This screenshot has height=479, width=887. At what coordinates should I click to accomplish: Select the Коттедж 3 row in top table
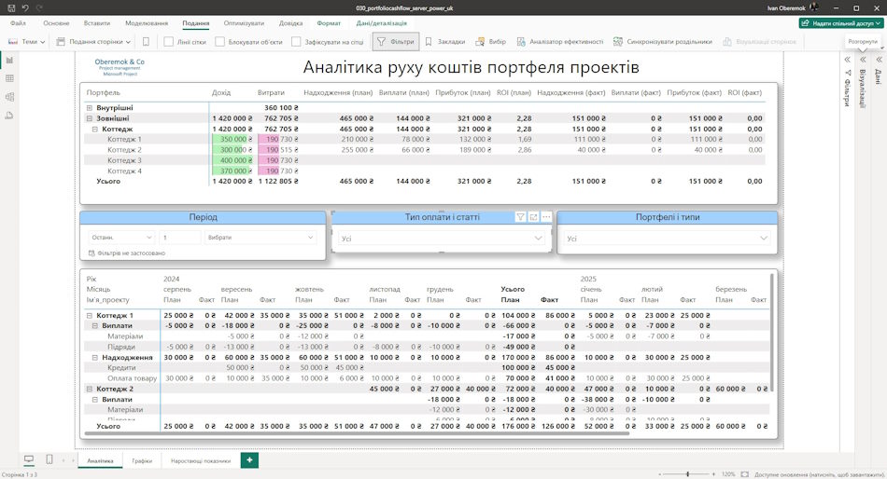[424, 160]
